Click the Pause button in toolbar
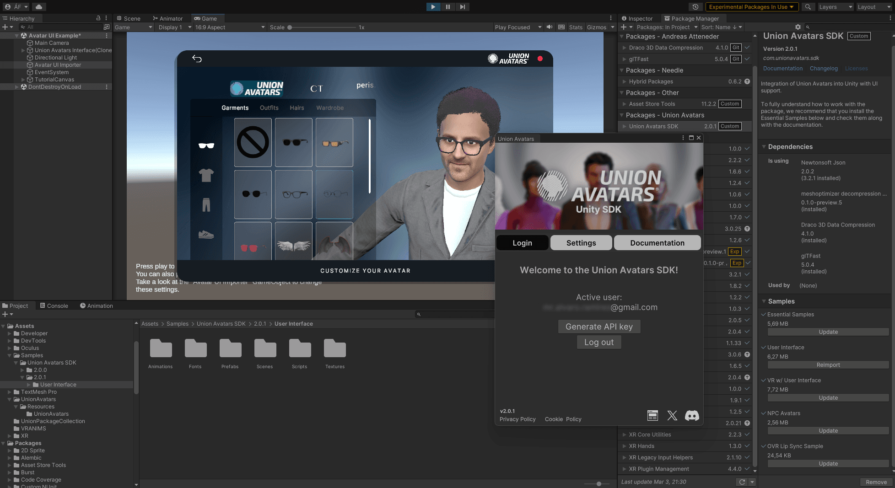This screenshot has height=488, width=895. point(447,7)
